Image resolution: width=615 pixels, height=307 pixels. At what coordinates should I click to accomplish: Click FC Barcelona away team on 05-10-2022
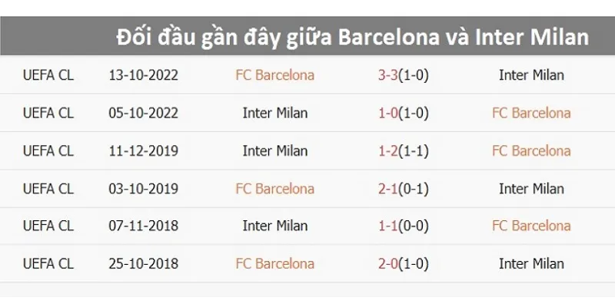click(531, 113)
